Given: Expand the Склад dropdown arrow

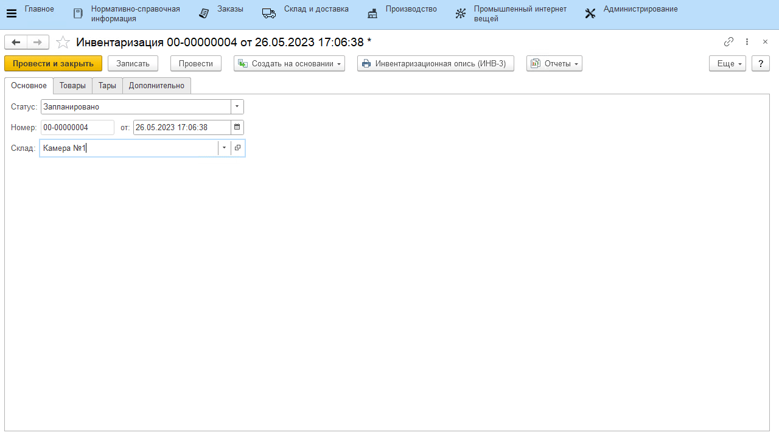Looking at the screenshot, I should (x=224, y=148).
